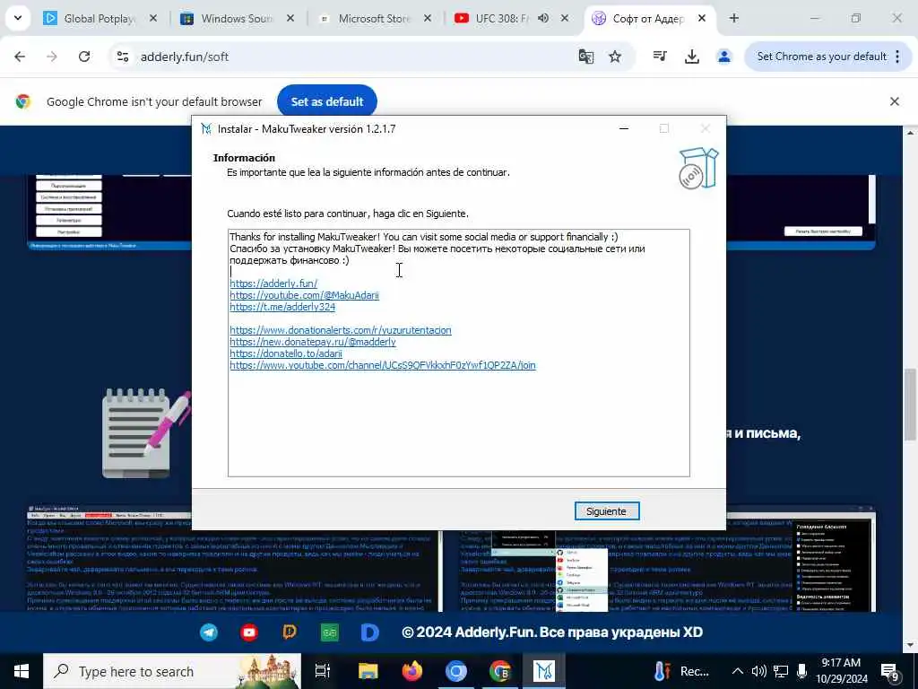Open the weather Rec... taskbar widget
The height and width of the screenshot is (689, 918).
point(681,671)
